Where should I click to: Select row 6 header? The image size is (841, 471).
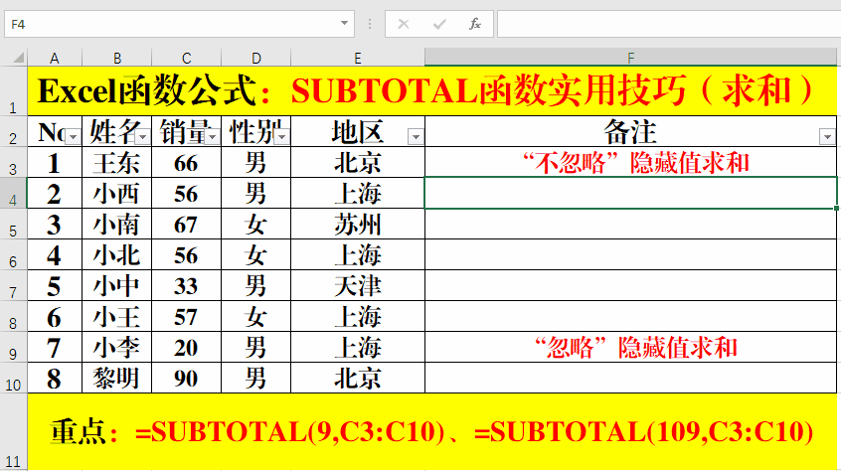pyautogui.click(x=13, y=255)
